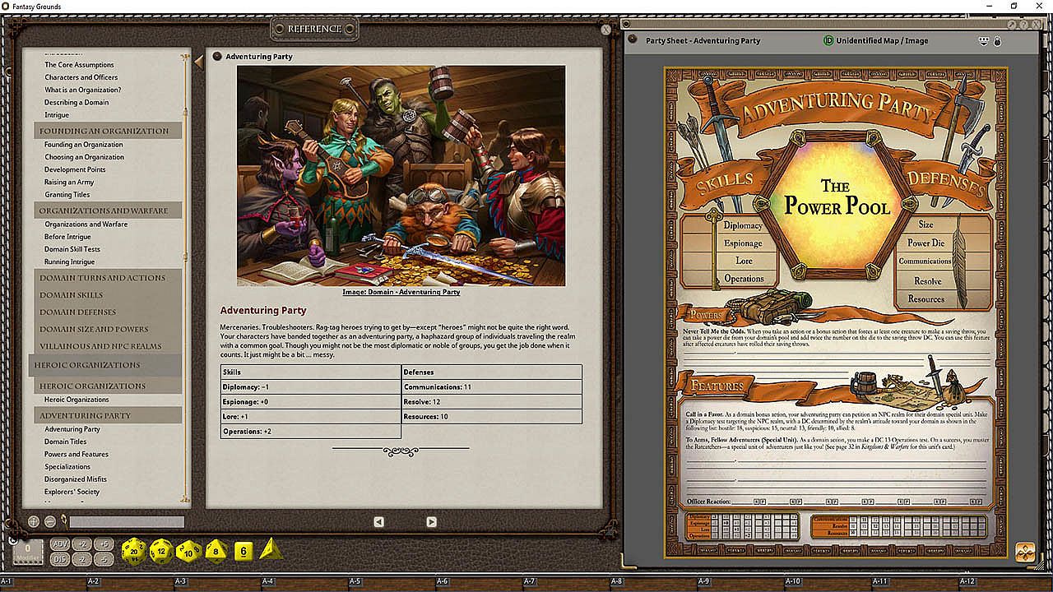Image resolution: width=1053 pixels, height=592 pixels.
Task: Open Disorganized Misfits page
Action: (x=76, y=479)
